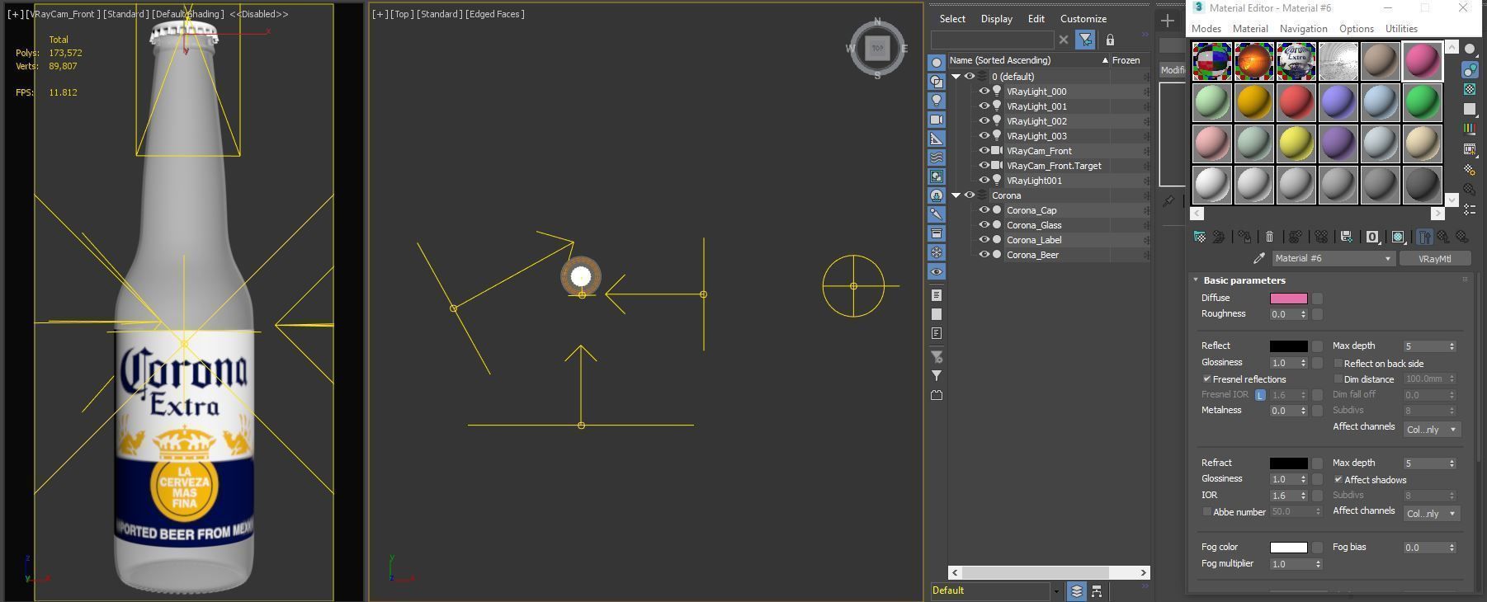This screenshot has height=602, width=1487.
Task: Click Show Shaded Material in Viewport icon
Action: coord(1398,237)
